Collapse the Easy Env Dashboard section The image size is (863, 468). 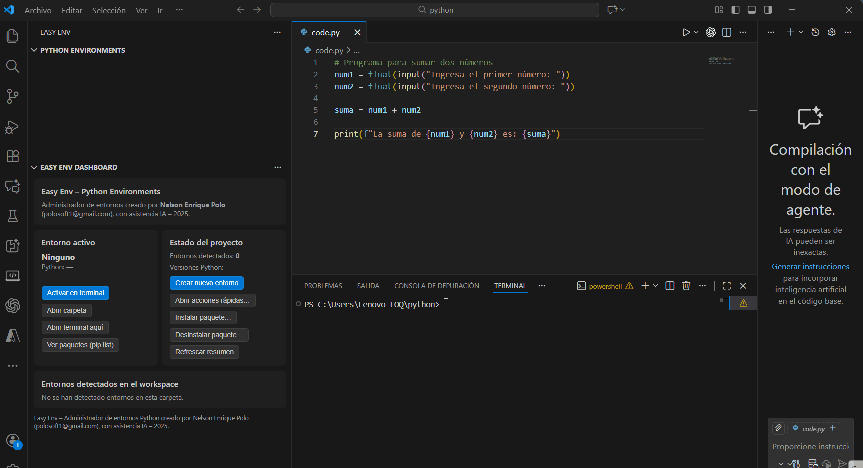(x=34, y=167)
